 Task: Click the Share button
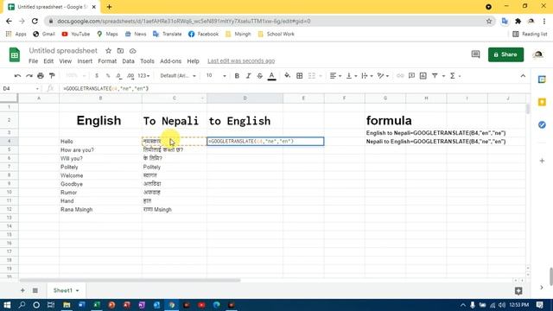505,54
